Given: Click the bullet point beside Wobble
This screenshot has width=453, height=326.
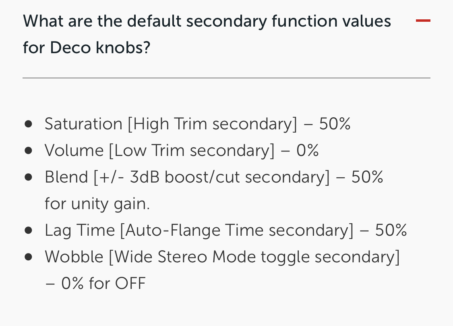Looking at the screenshot, I should (28, 257).
